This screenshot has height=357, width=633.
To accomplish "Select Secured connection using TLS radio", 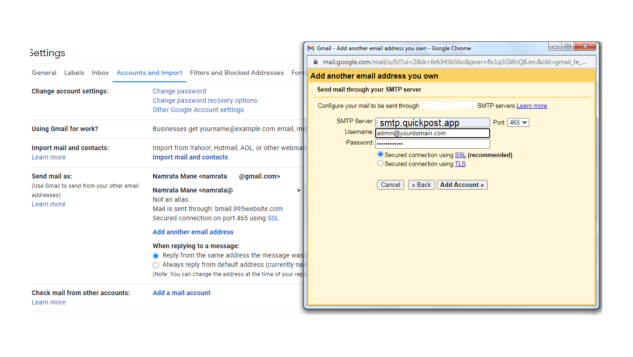I will coord(380,163).
